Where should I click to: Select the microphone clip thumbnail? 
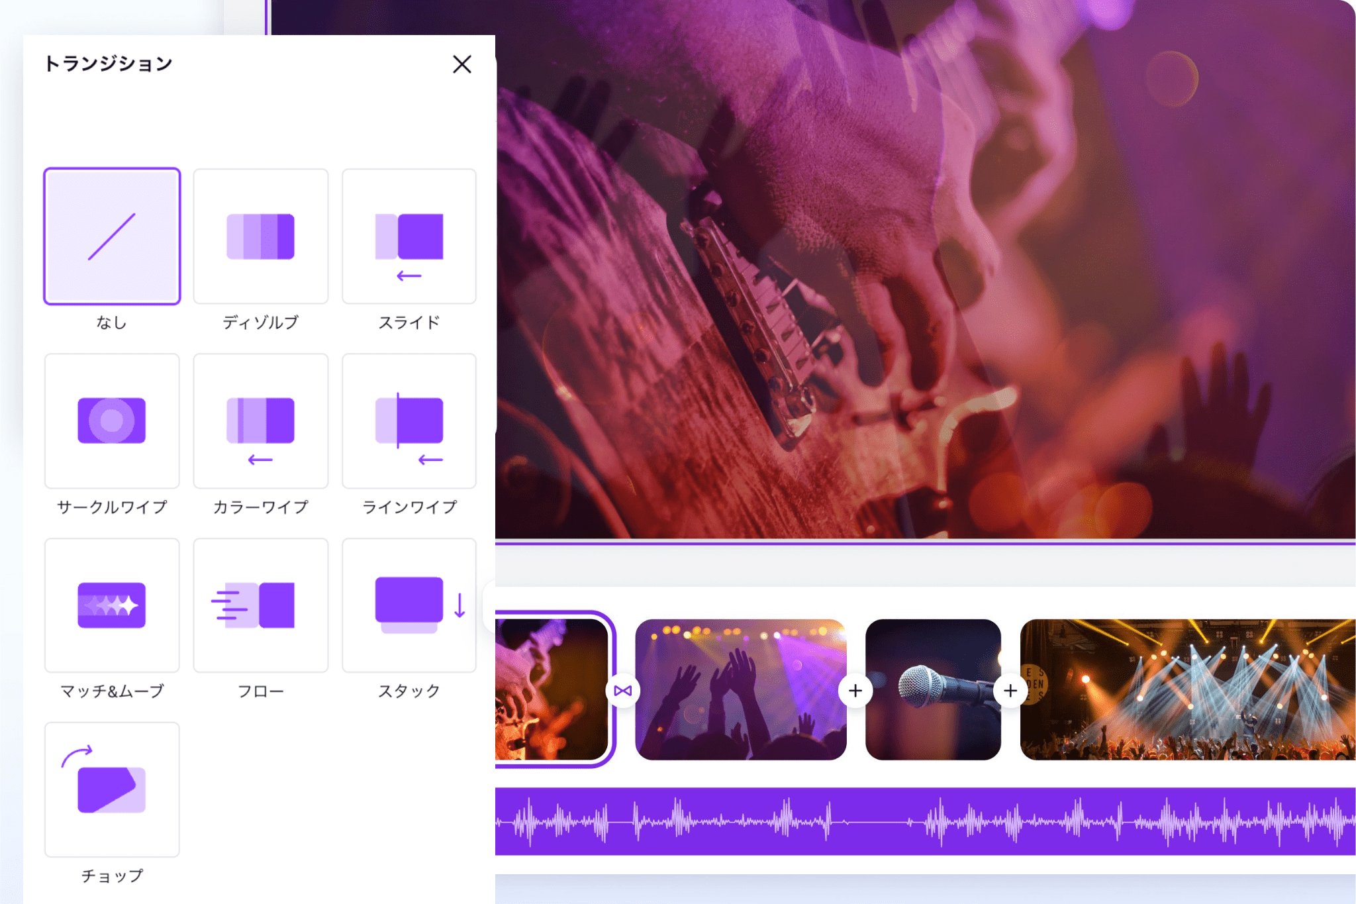pyautogui.click(x=932, y=689)
